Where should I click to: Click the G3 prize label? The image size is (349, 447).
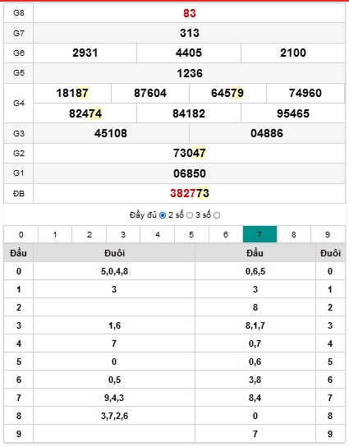(x=19, y=133)
